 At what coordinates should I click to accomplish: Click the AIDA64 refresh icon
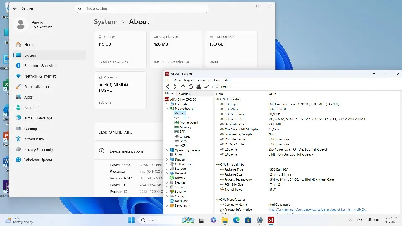click(x=191, y=87)
